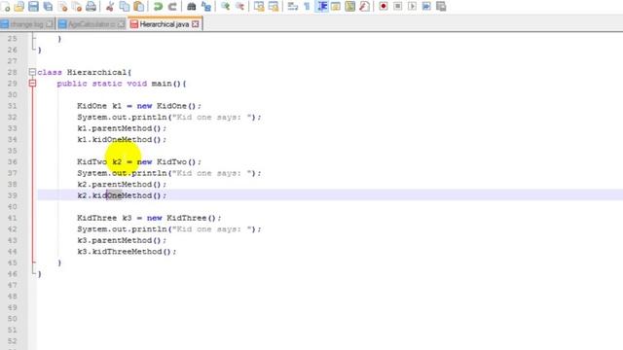Click 'public static void main(){' text
This screenshot has width=623, height=350.
click(x=121, y=84)
